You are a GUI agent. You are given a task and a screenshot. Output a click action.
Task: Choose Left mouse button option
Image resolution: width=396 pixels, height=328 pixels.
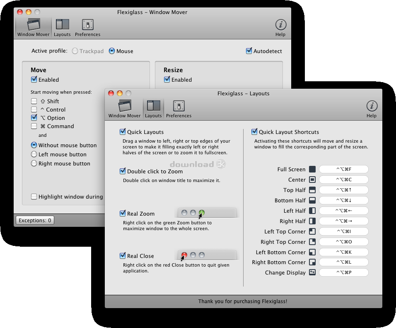(x=34, y=154)
